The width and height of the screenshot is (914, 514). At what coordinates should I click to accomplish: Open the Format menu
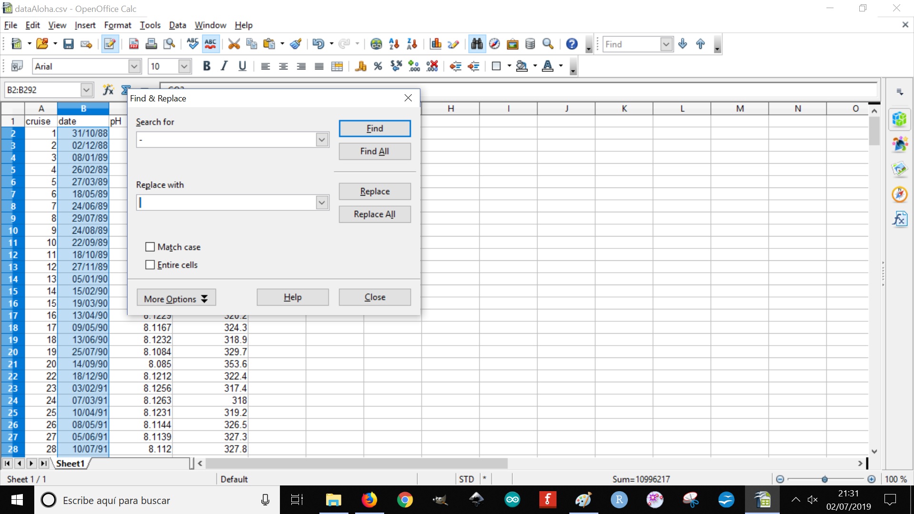[117, 25]
